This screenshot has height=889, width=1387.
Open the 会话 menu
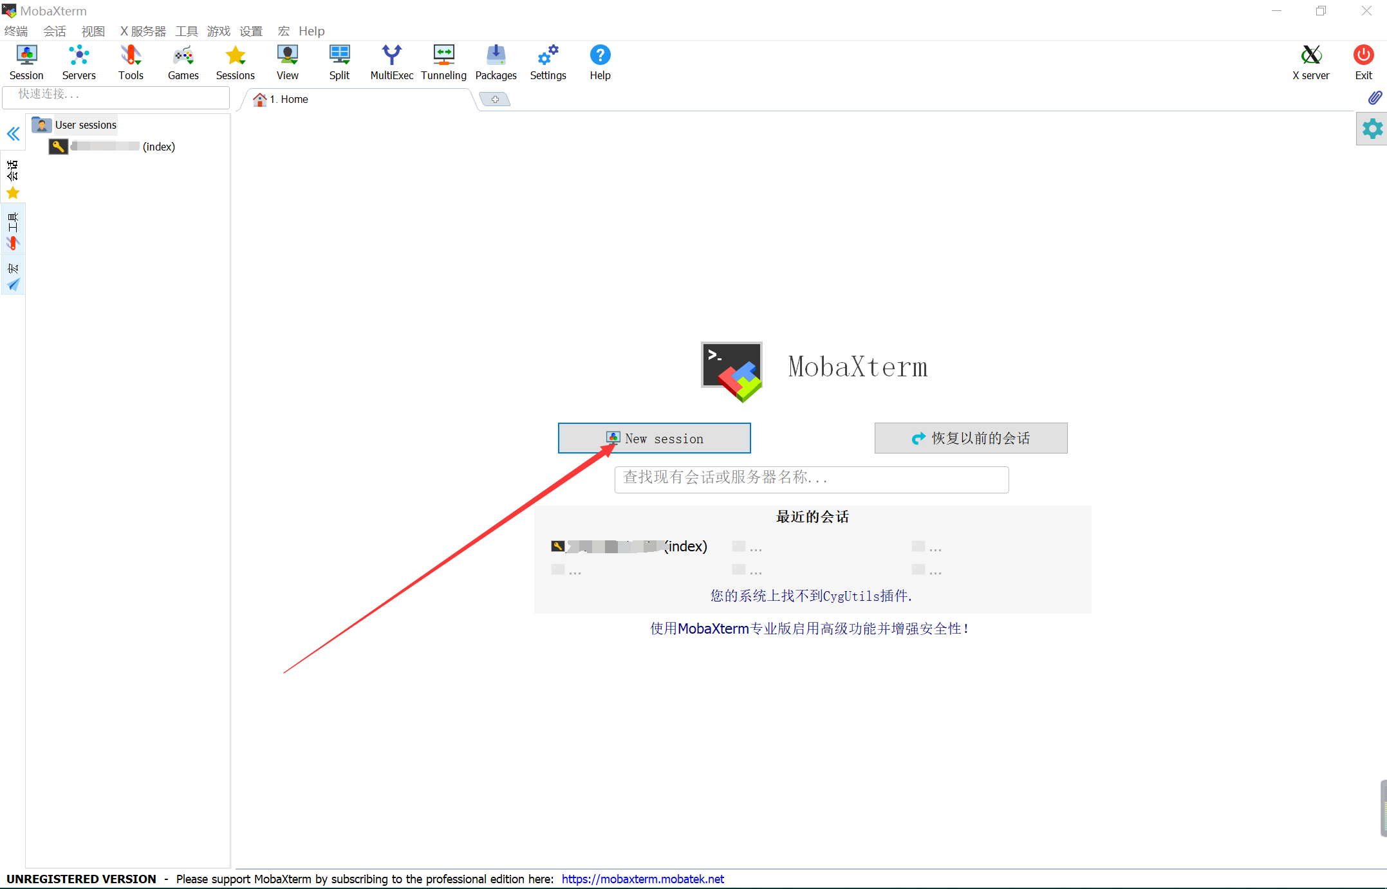click(x=55, y=31)
